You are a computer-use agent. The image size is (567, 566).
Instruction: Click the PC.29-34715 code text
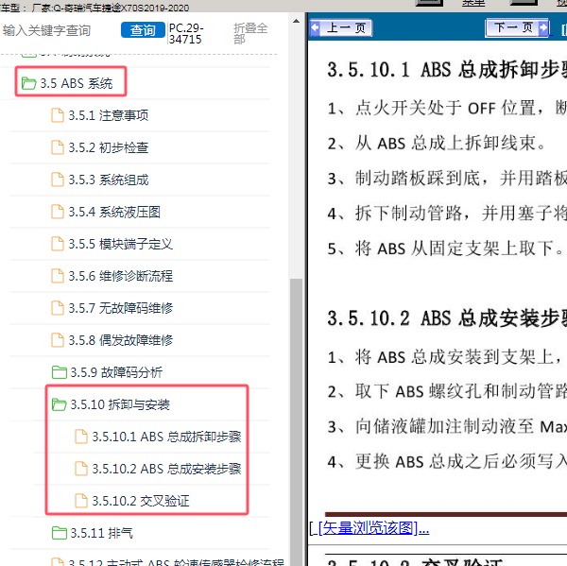(186, 33)
